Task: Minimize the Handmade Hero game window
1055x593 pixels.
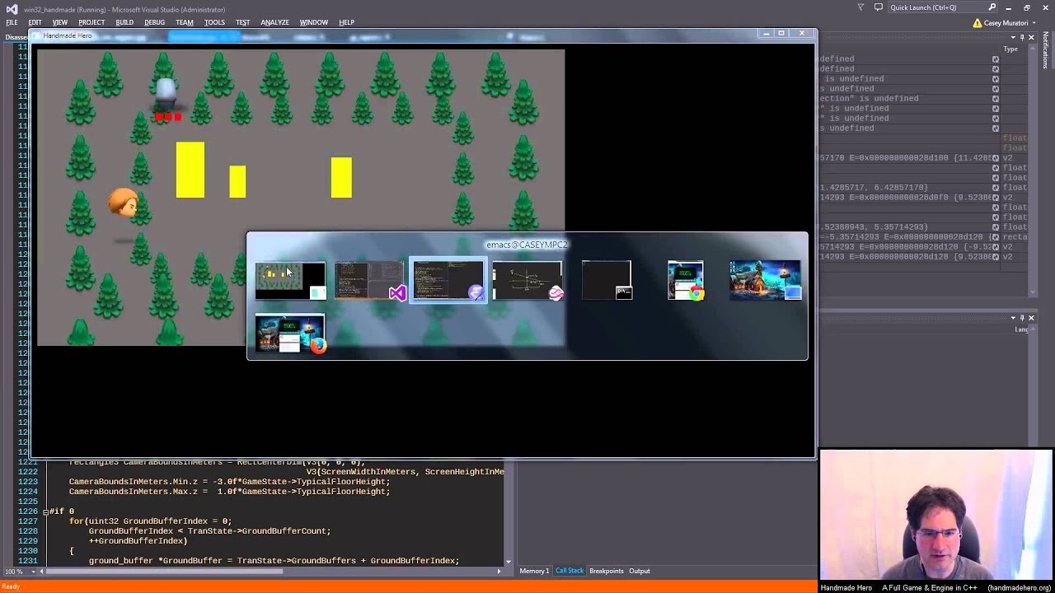Action: point(766,34)
